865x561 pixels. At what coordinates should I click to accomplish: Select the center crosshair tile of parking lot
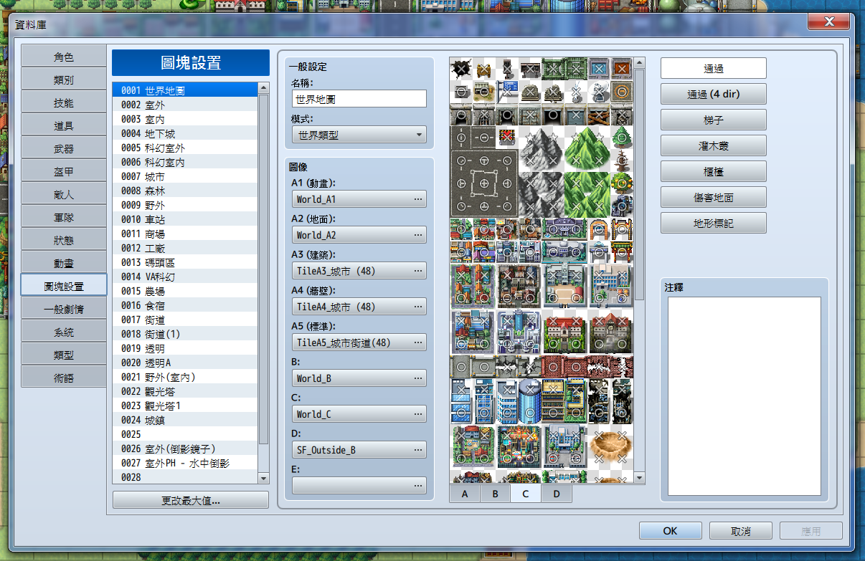(484, 183)
